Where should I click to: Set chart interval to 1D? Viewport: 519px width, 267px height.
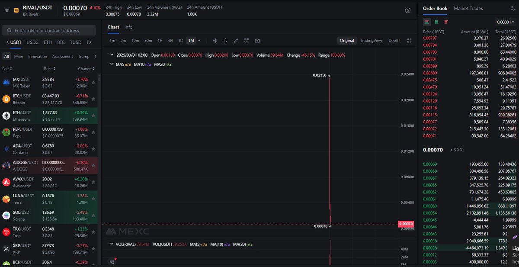point(181,41)
